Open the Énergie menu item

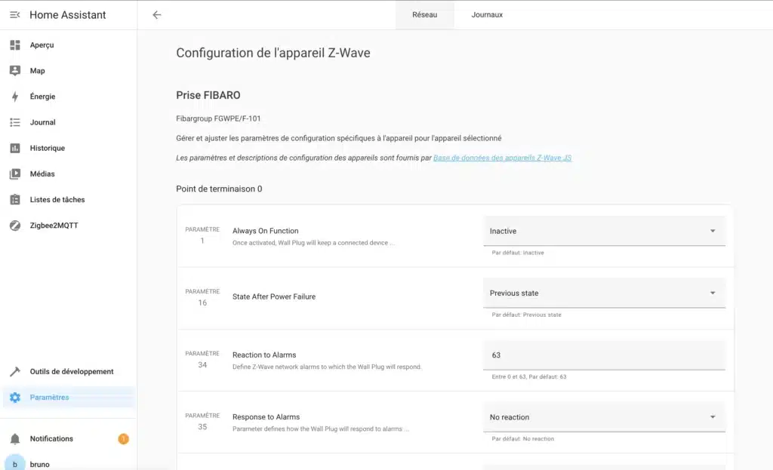pos(42,97)
